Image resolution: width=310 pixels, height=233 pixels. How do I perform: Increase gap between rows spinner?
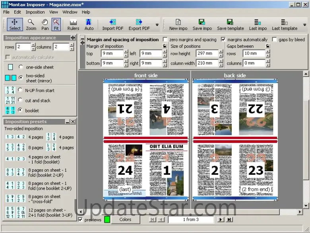click(268, 51)
